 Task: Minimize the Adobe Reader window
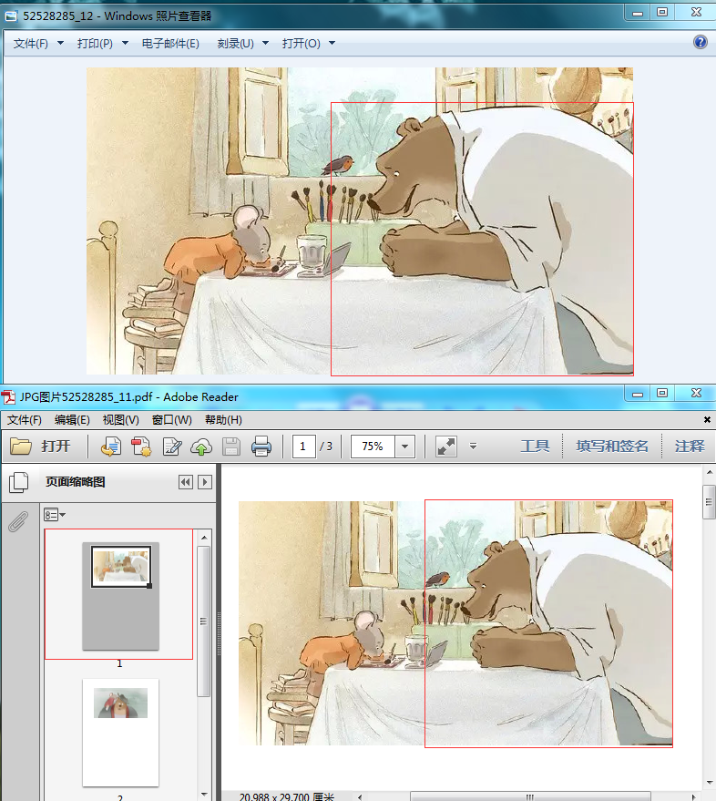point(638,393)
